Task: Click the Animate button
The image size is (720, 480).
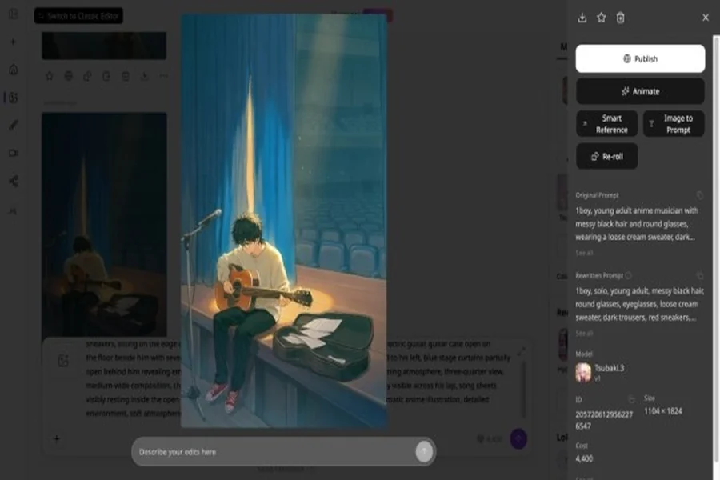Action: (x=640, y=91)
